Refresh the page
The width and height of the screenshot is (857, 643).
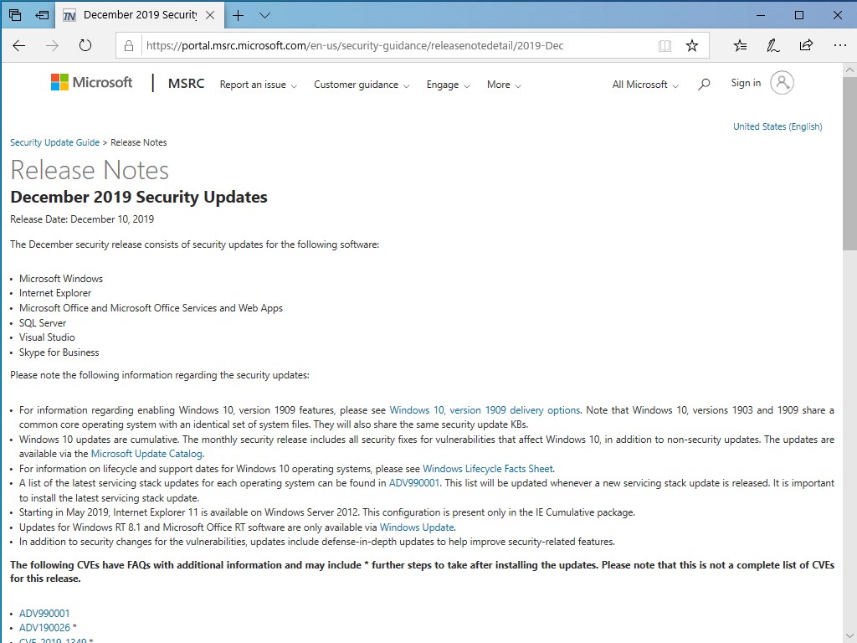pyautogui.click(x=85, y=45)
